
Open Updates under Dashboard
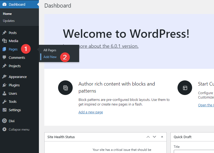click(9, 21)
